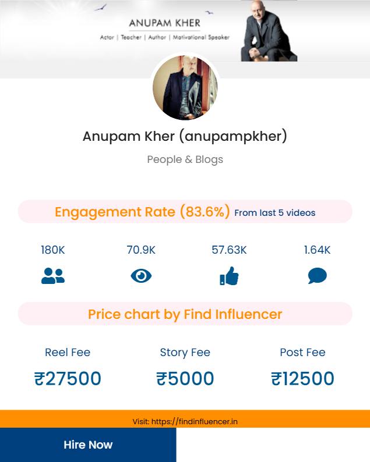
Task: Click the 180K subscribers count
Action: 53,250
